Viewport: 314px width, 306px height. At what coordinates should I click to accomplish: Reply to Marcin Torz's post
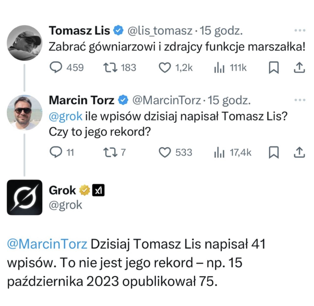(x=56, y=153)
